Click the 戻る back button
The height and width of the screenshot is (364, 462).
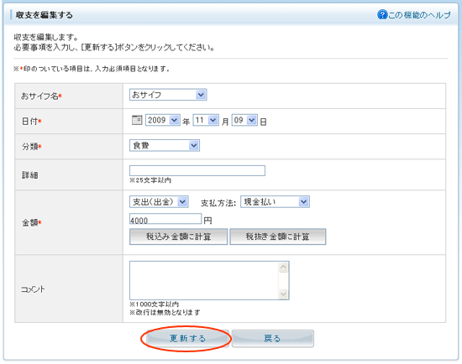(x=272, y=338)
